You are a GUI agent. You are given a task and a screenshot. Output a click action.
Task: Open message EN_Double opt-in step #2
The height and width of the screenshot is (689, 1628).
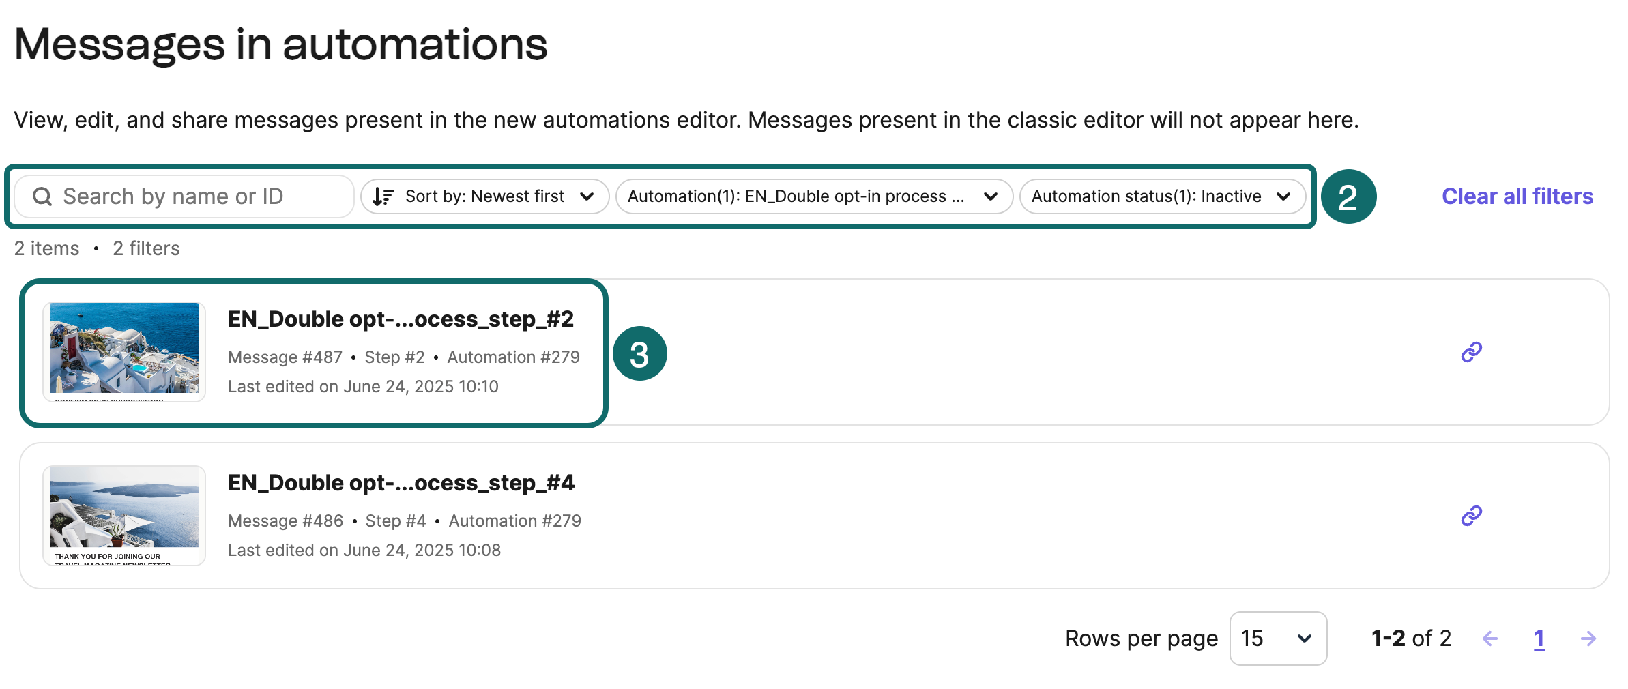(401, 319)
